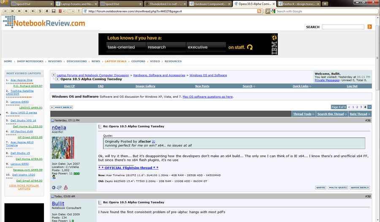Click the rewind navigation toolbar button
This screenshot has width=380, height=222.
pyautogui.click(x=12, y=11)
